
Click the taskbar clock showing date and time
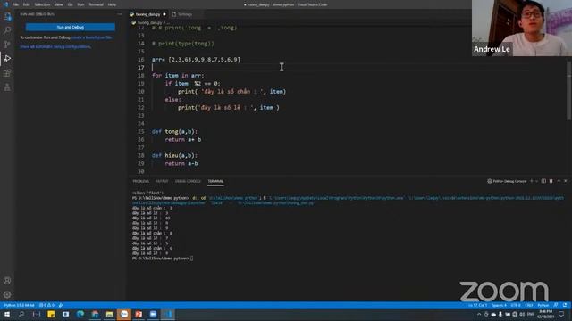coord(545,315)
